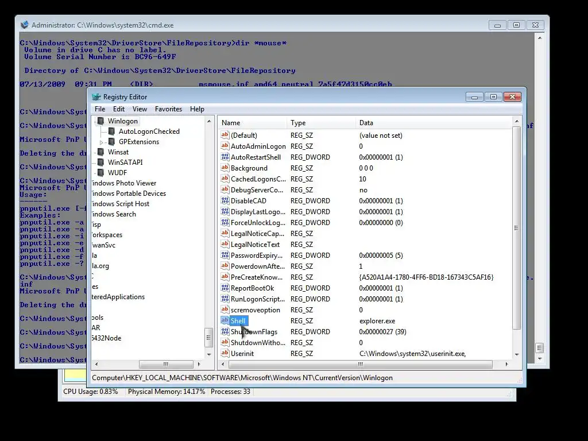Click the WinSATAPI key folder icon
Image resolution: width=588 pixels, height=441 pixels.
coord(100,163)
